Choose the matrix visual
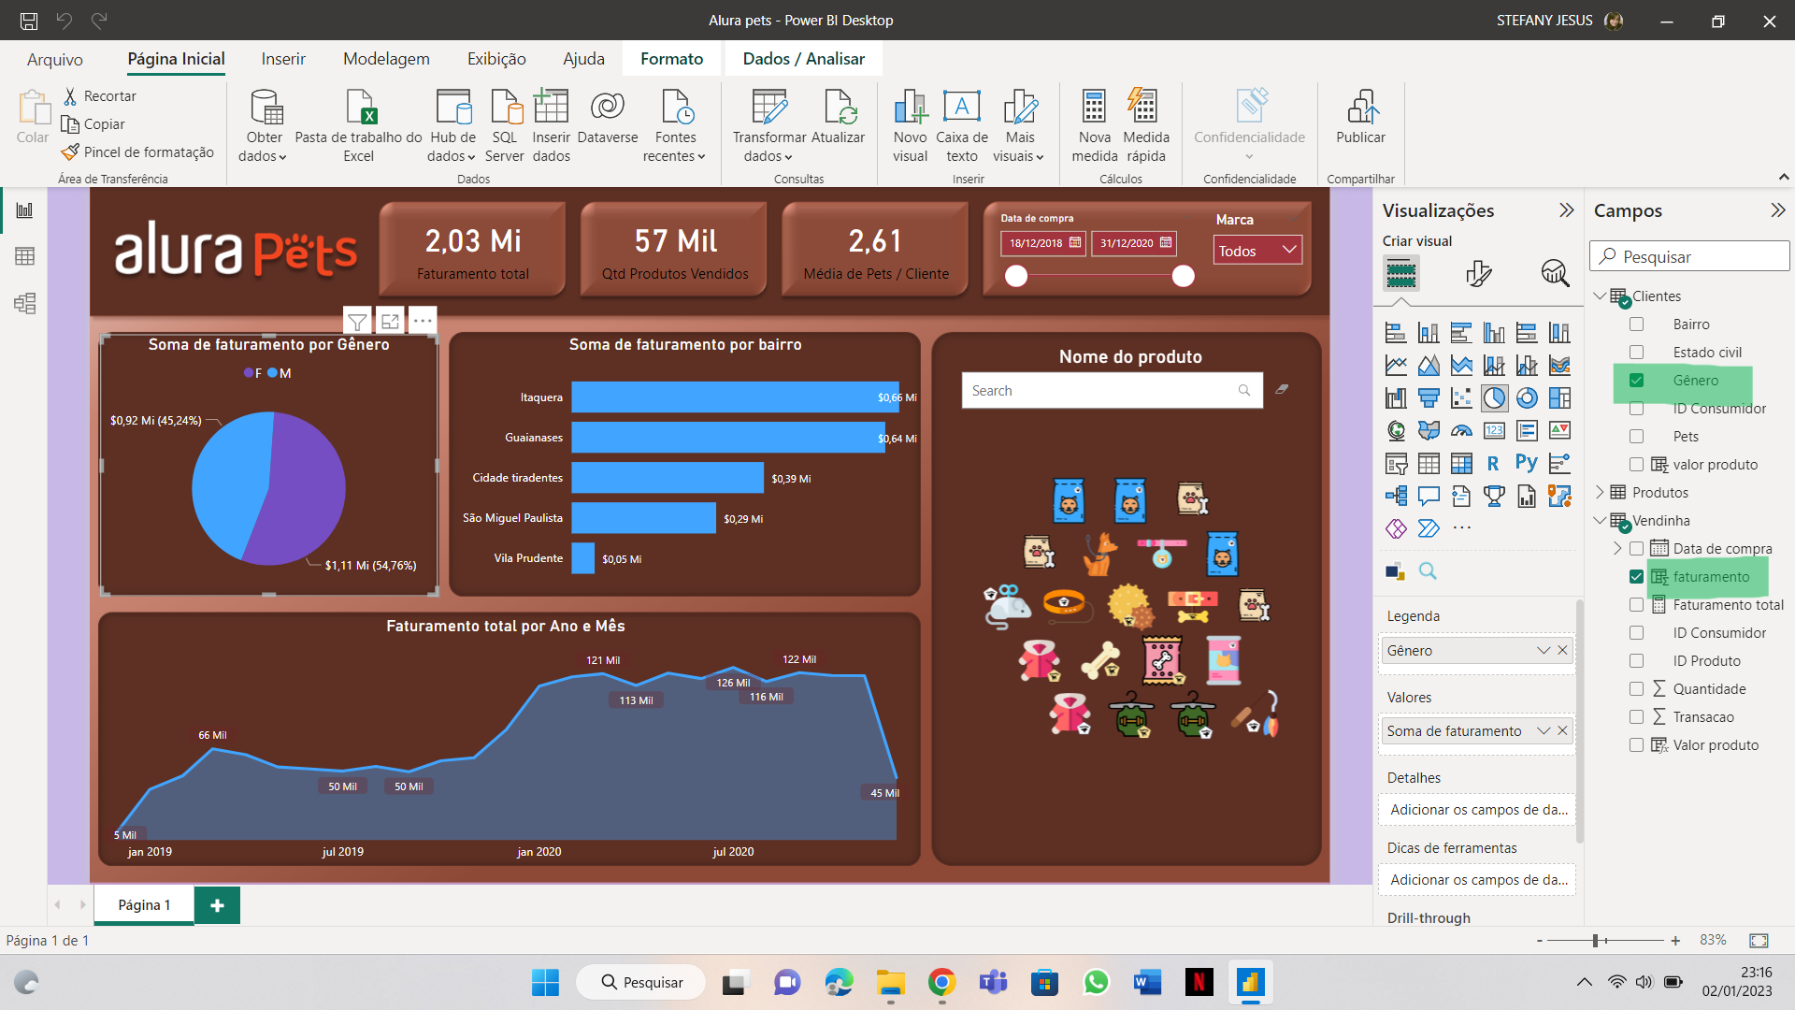This screenshot has height=1010, width=1795. coord(1461,463)
